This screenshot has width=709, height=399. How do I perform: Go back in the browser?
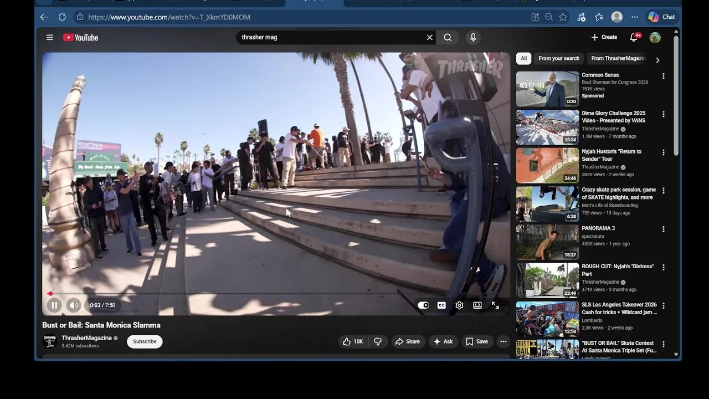click(x=44, y=17)
